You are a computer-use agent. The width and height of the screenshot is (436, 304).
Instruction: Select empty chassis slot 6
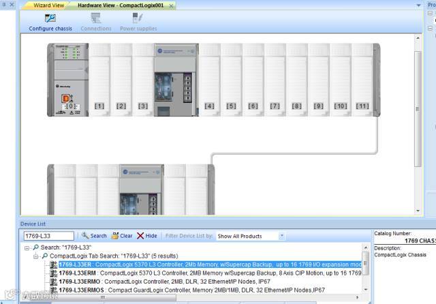(x=253, y=80)
